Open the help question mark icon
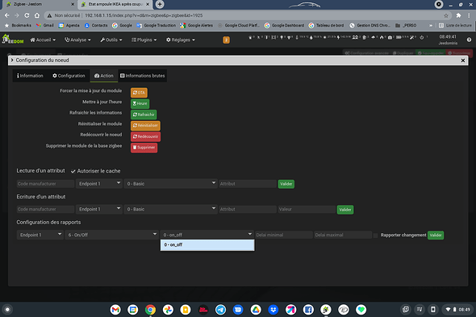The image size is (476, 317). pyautogui.click(x=469, y=40)
